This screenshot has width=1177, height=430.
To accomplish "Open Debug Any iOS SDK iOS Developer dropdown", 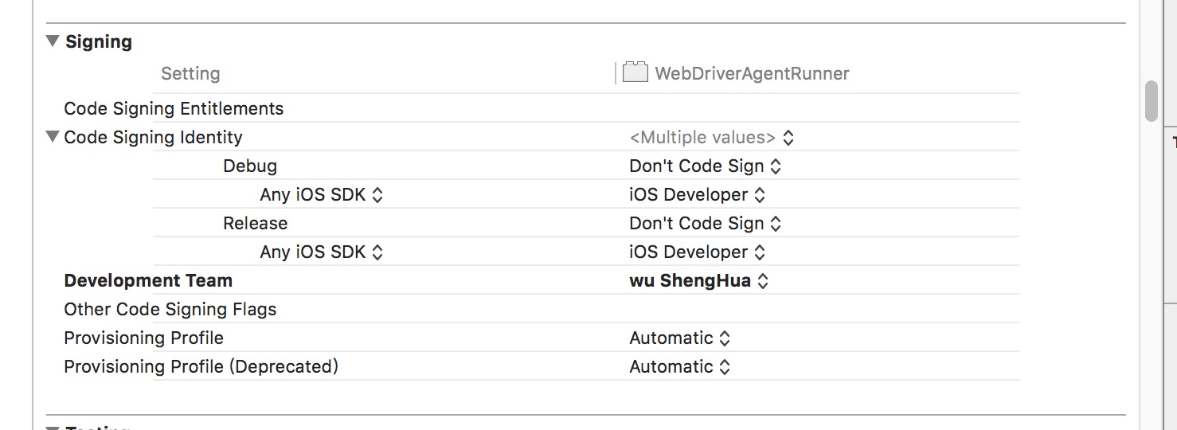I will point(697,195).
